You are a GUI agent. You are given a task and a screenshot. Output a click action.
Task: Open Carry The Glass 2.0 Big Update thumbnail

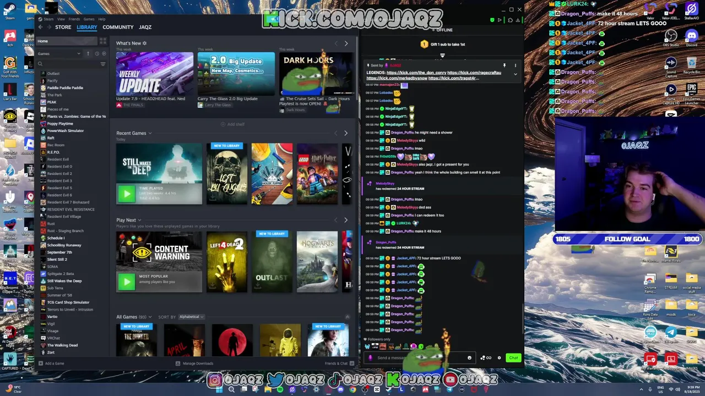point(236,74)
